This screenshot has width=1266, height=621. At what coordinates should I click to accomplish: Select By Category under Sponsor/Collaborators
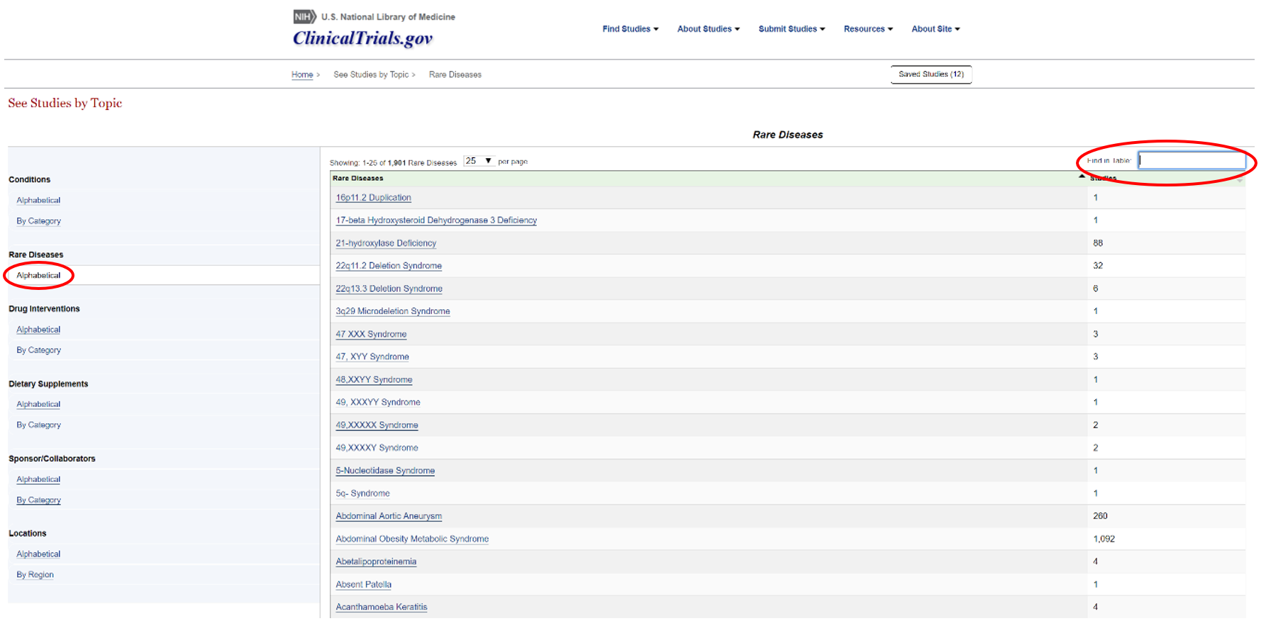[38, 500]
